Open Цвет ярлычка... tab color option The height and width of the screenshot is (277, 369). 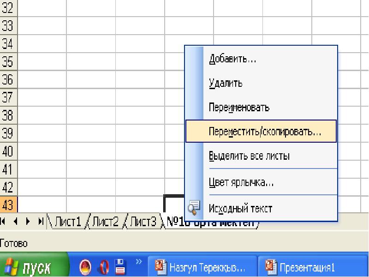tap(241, 182)
